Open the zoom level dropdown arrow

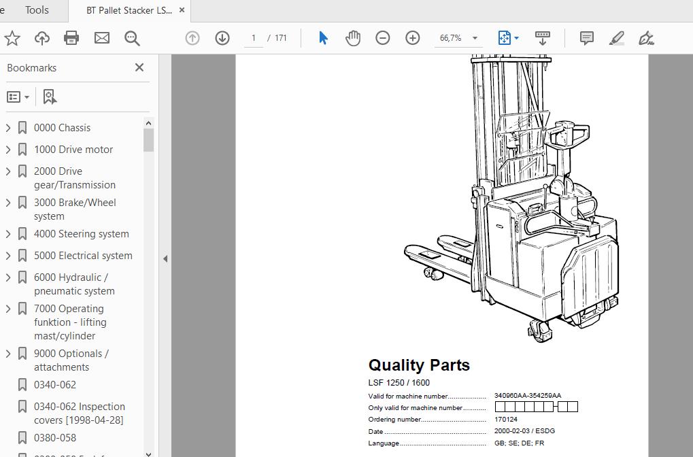pos(475,38)
